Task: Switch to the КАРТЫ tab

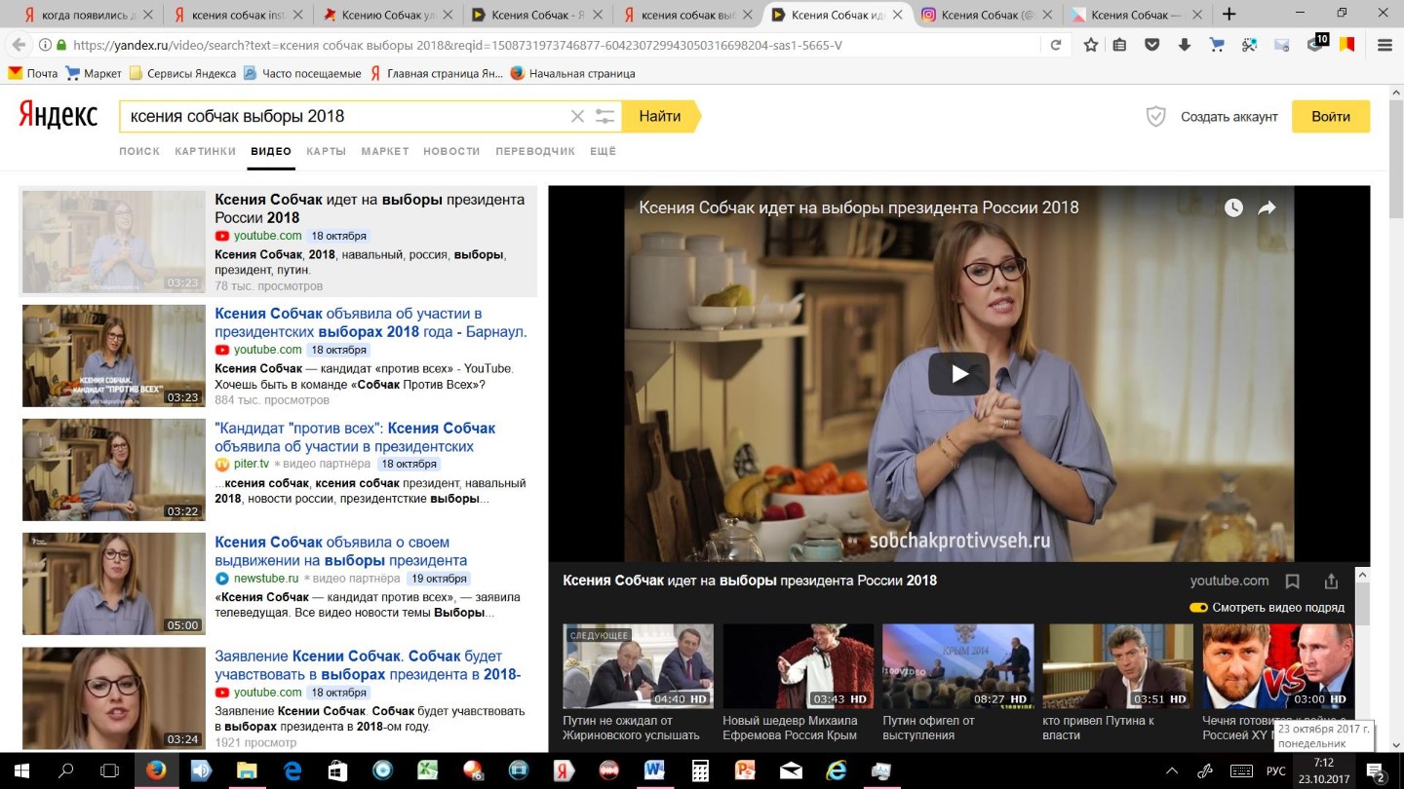Action: (327, 151)
